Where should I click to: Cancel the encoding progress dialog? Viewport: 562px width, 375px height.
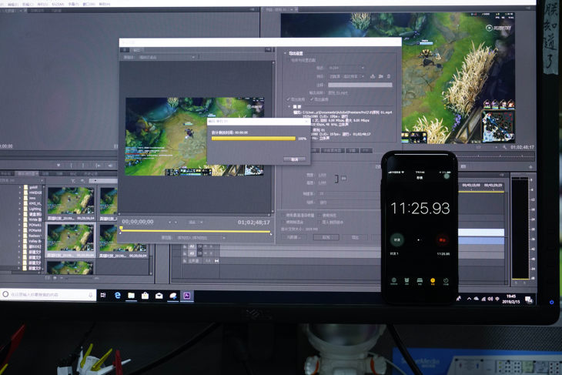[294, 159]
